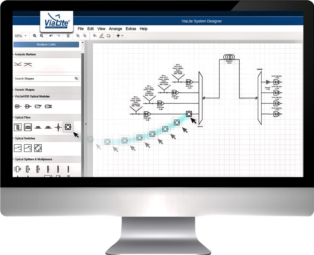Collapse the Analysis Markers section
This screenshot has height=255, width=314.
[46, 54]
